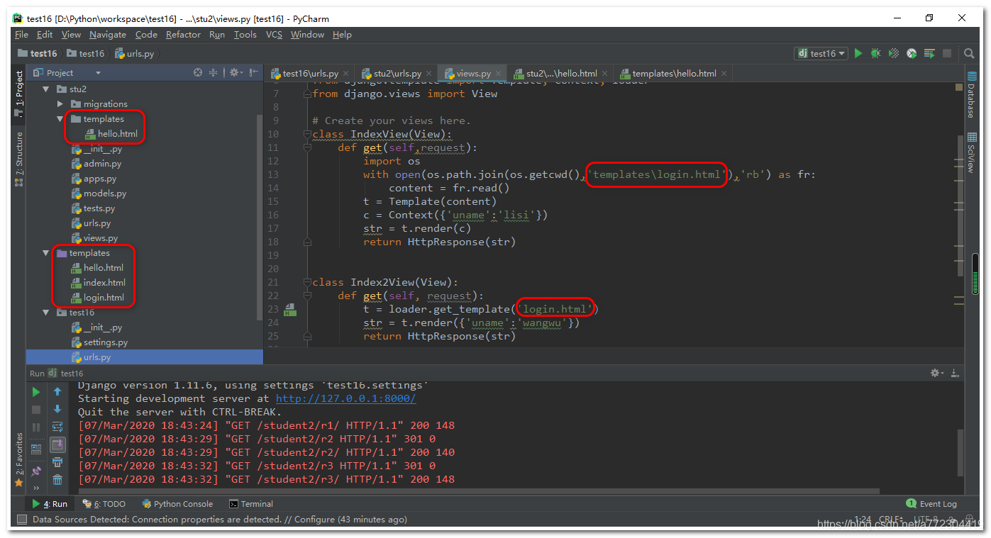Run test16 from the main toolbar
The width and height of the screenshot is (991, 538).
tap(858, 53)
